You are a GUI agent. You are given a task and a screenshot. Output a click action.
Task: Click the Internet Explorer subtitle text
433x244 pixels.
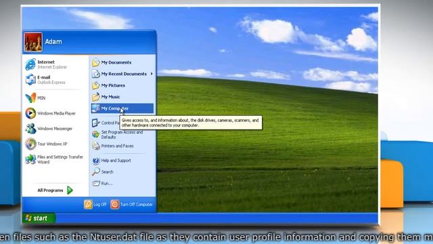(x=52, y=67)
